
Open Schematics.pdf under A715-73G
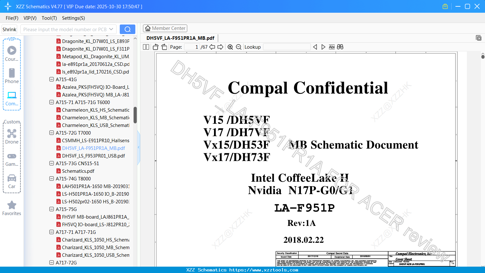pyautogui.click(x=75, y=171)
